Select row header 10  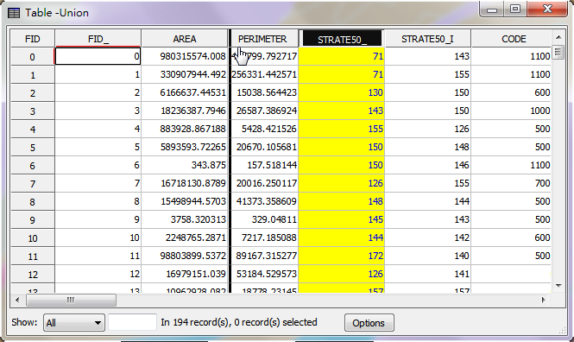point(33,238)
